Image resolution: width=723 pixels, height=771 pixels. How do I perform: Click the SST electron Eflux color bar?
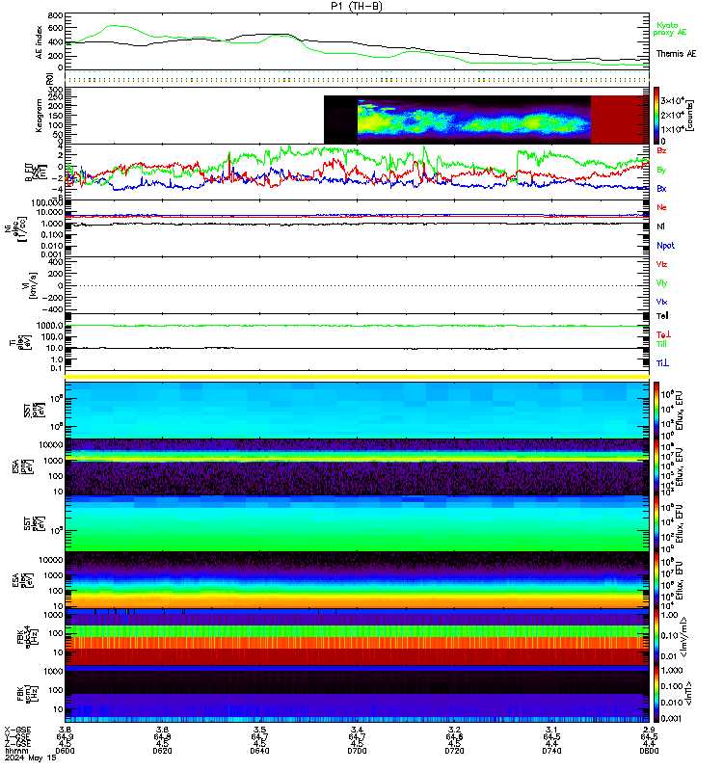(656, 523)
